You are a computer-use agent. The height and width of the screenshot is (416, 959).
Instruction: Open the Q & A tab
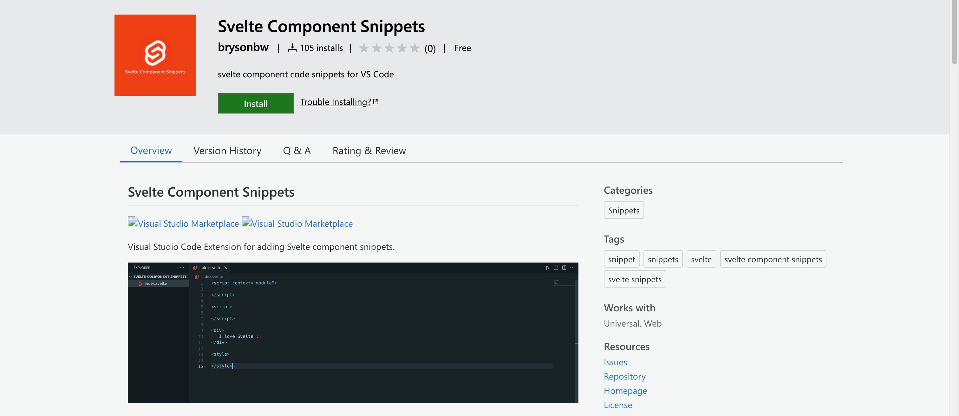[297, 151]
